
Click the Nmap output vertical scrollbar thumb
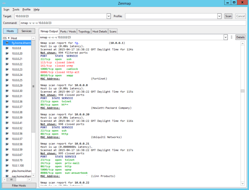tap(243, 91)
